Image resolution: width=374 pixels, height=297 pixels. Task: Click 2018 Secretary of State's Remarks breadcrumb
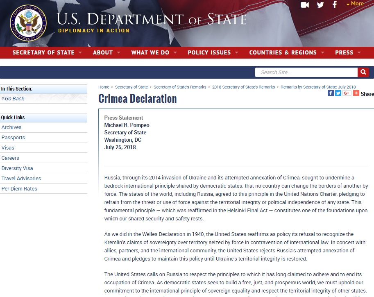pyautogui.click(x=243, y=87)
